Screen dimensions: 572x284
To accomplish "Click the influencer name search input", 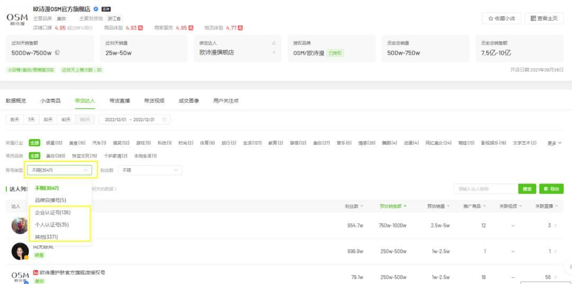I will (486, 189).
